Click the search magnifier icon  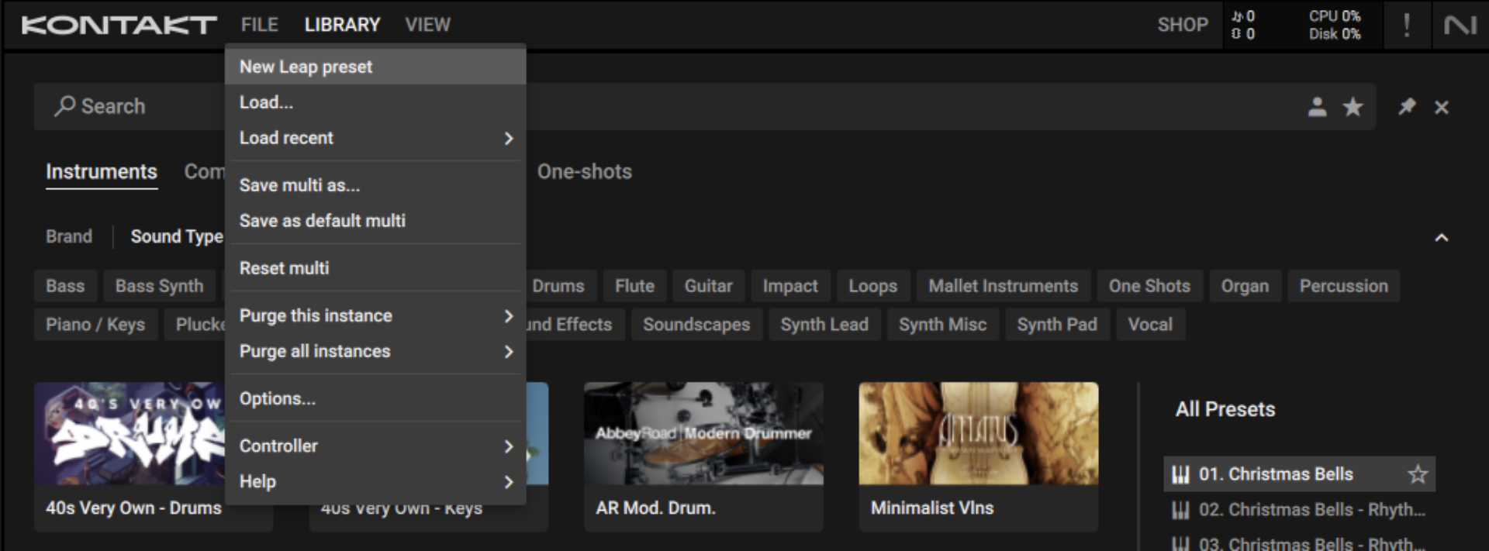64,106
